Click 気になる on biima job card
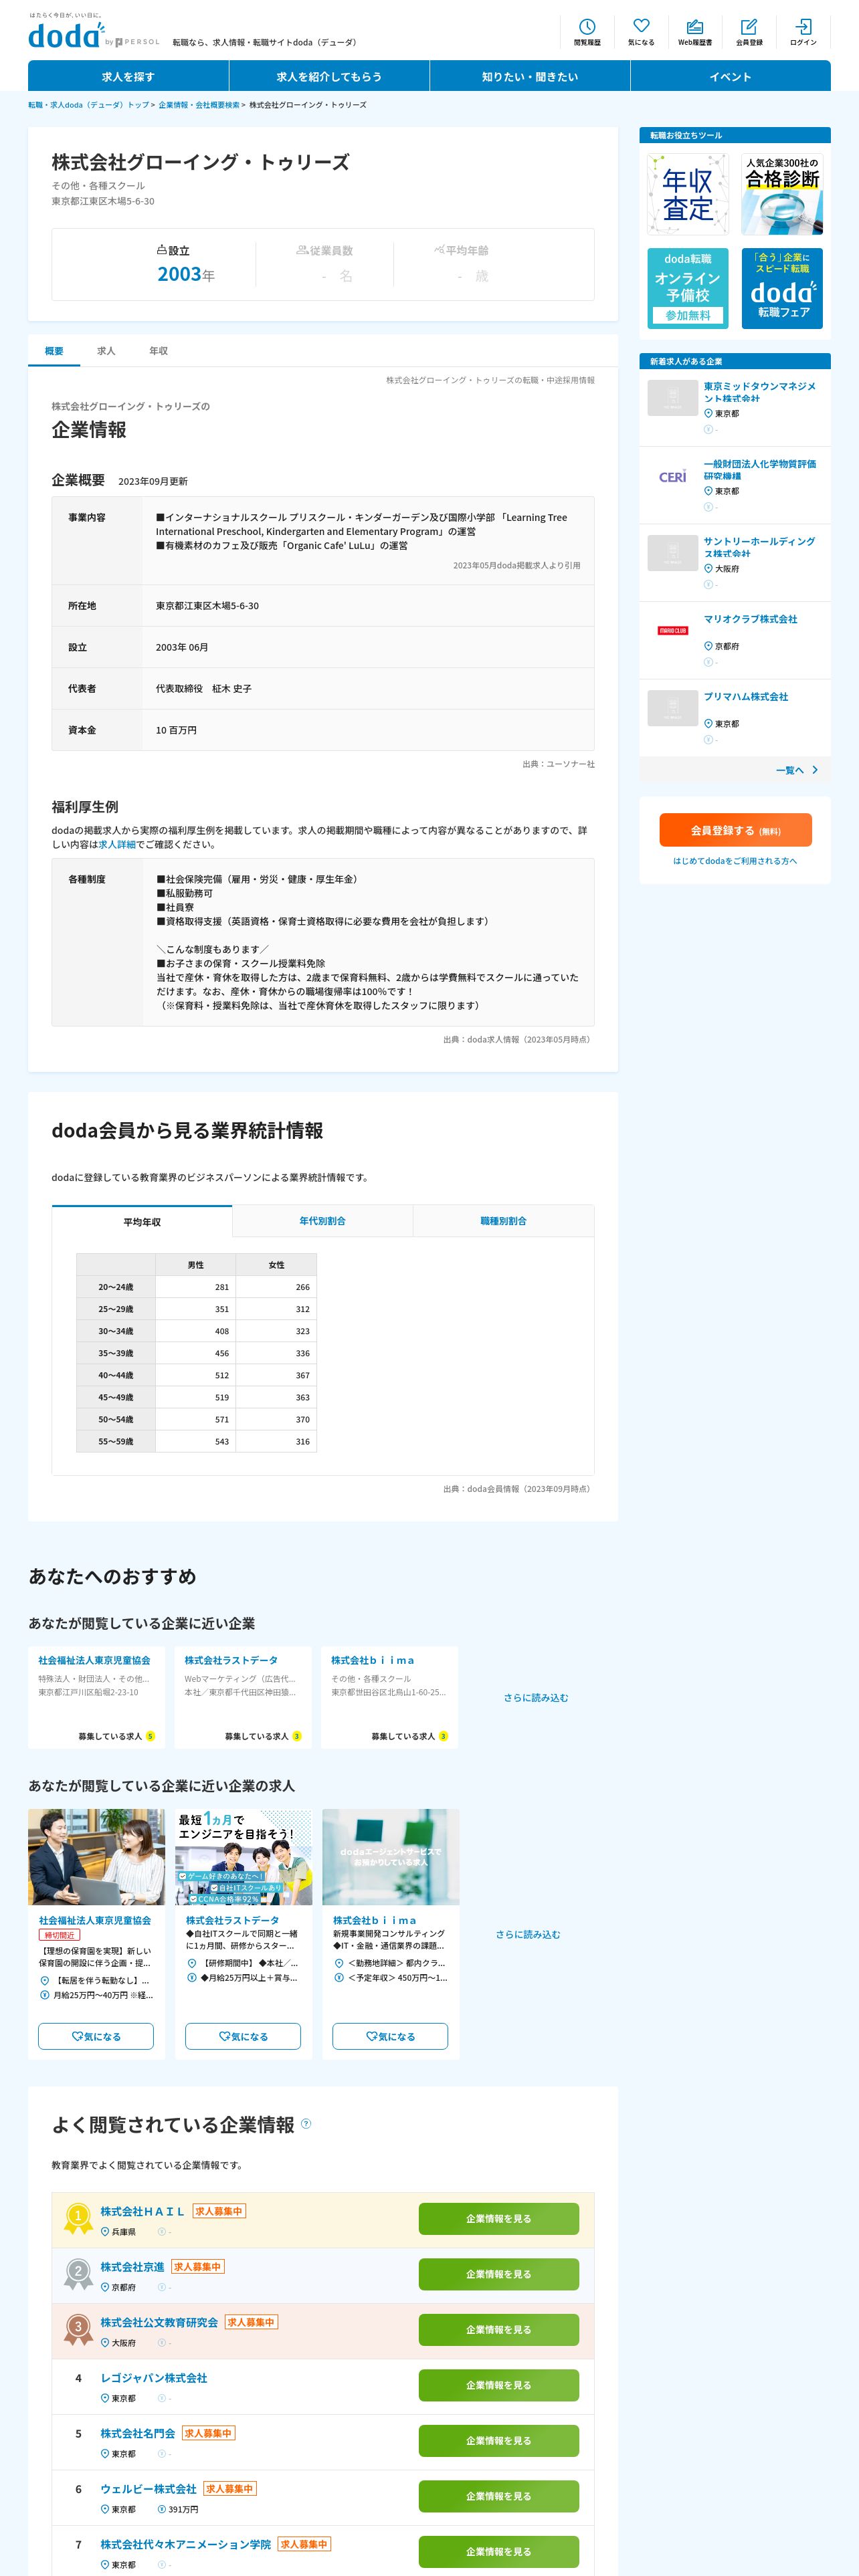 [x=390, y=2036]
